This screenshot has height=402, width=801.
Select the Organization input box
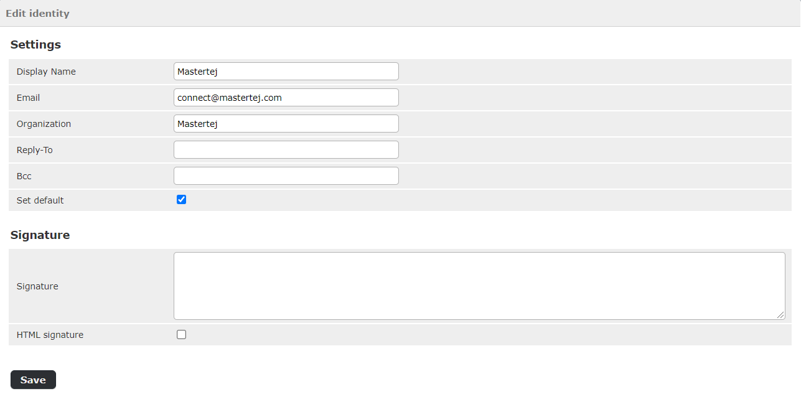pos(286,124)
